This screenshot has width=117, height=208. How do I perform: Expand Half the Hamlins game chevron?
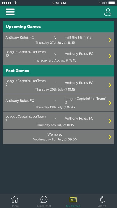click(110, 40)
